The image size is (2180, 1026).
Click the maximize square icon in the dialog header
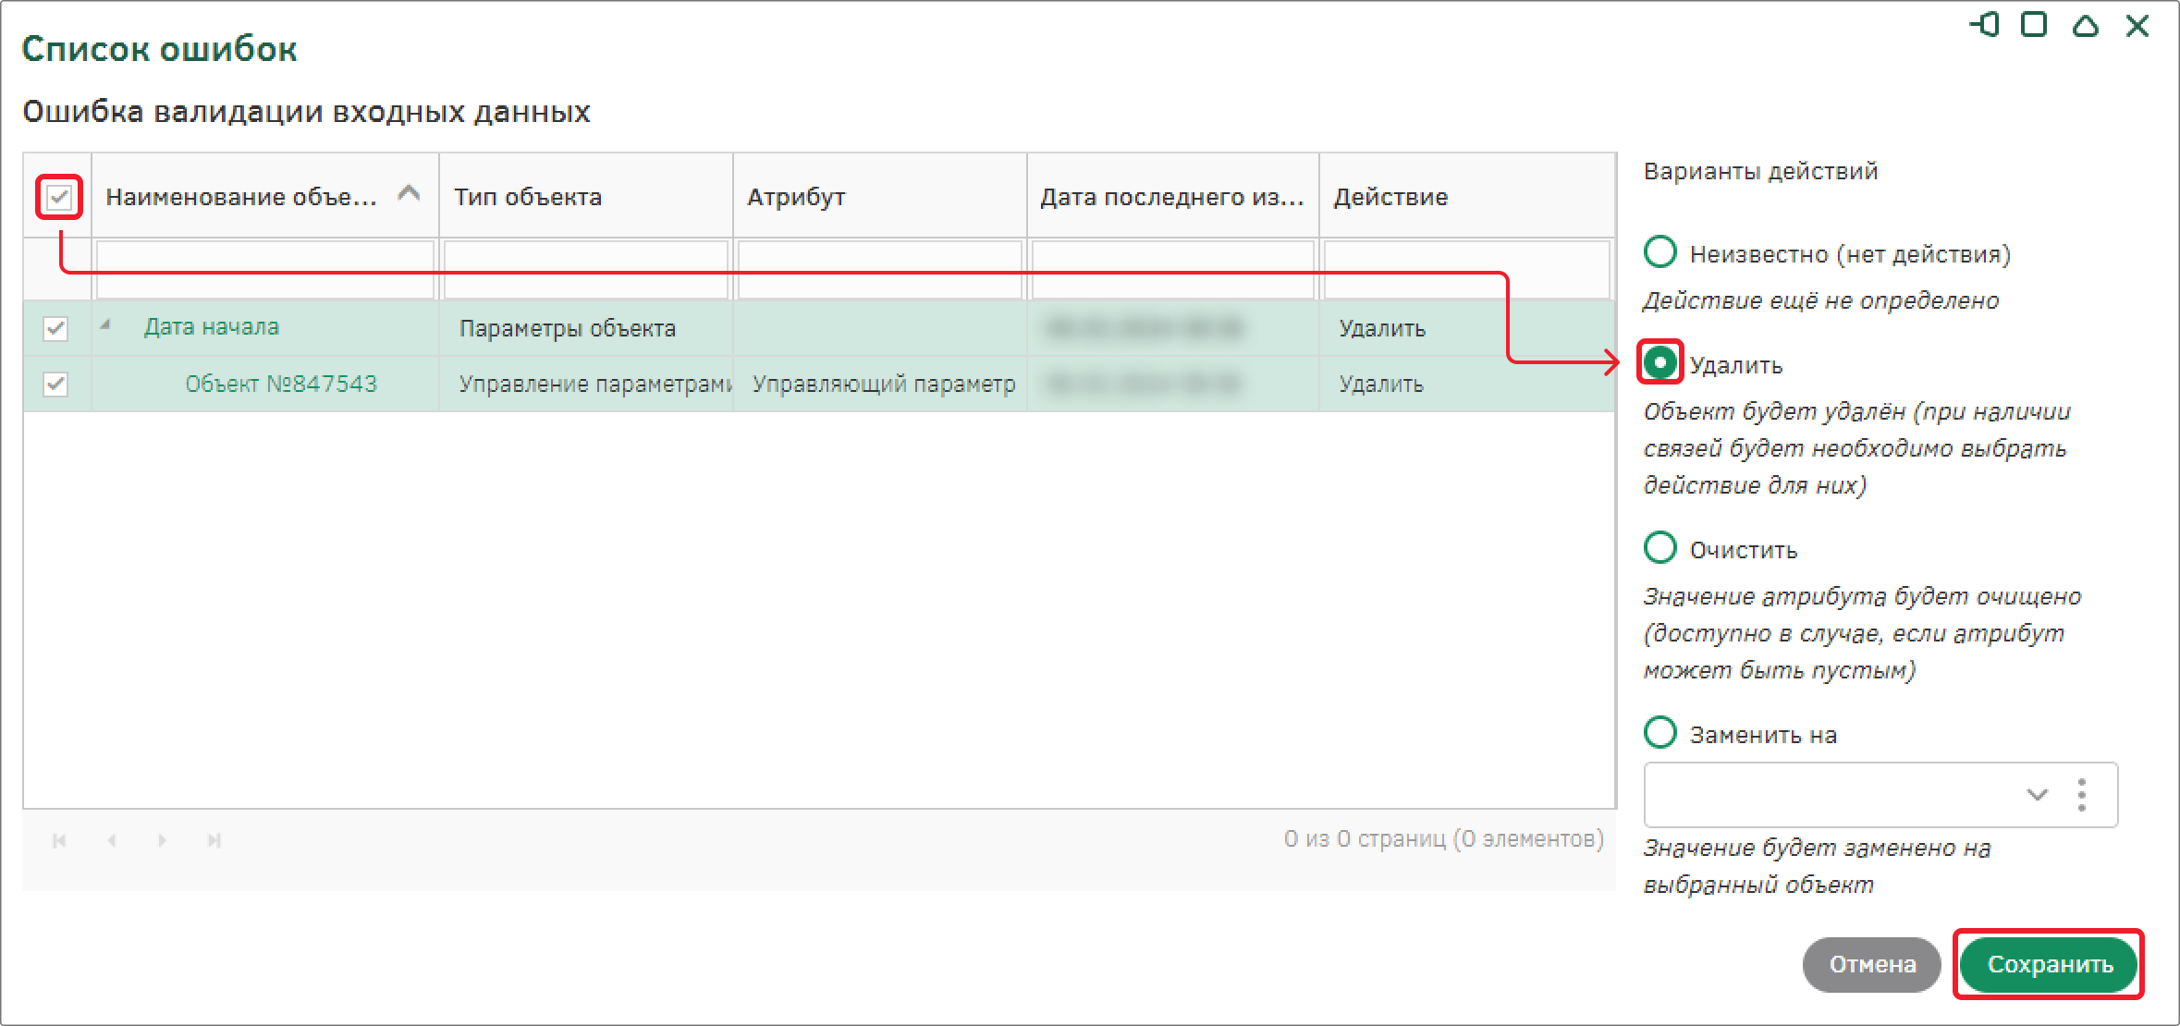coord(2034,25)
